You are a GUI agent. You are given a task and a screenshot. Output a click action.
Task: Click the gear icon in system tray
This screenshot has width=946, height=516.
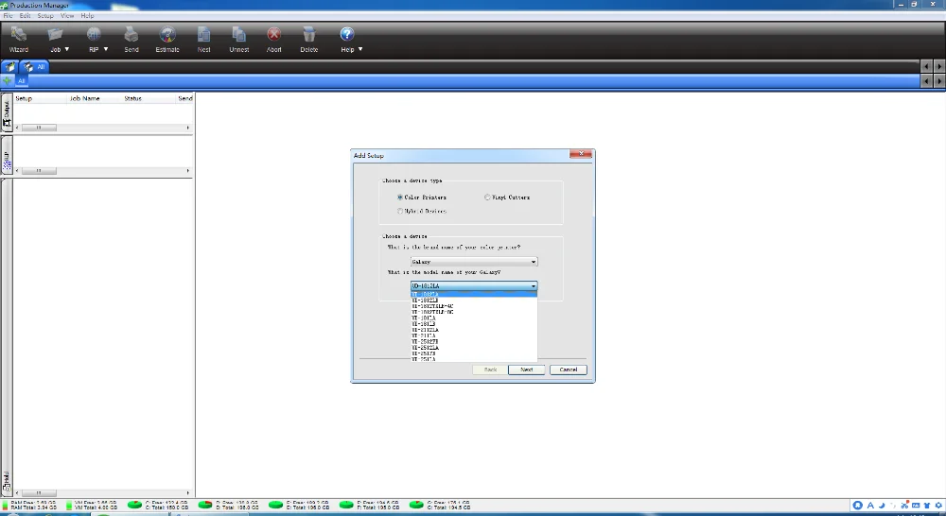click(x=938, y=506)
